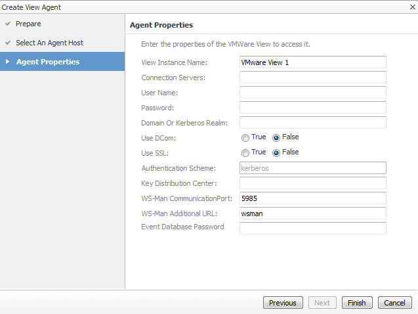The image size is (418, 314).
Task: Click into the Connection Servers field
Action: pos(312,78)
